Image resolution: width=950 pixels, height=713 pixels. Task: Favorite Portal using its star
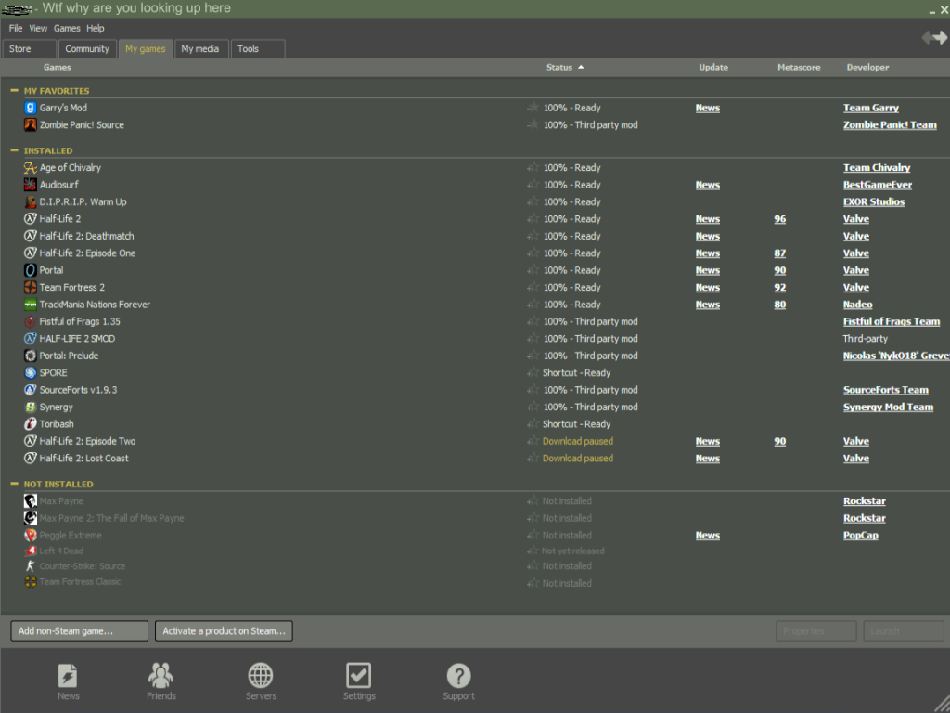click(x=533, y=270)
